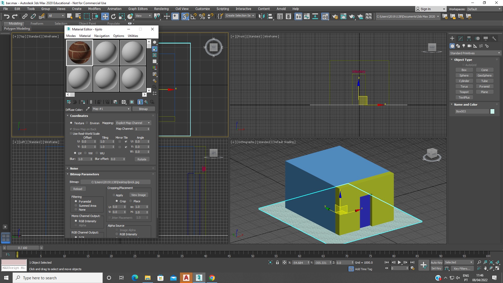
Task: Select the Texture radio button
Action: (x=71, y=123)
